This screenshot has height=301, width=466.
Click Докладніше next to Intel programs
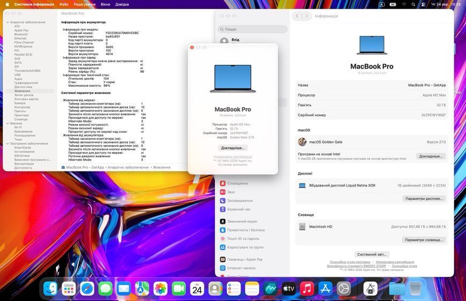point(431,156)
